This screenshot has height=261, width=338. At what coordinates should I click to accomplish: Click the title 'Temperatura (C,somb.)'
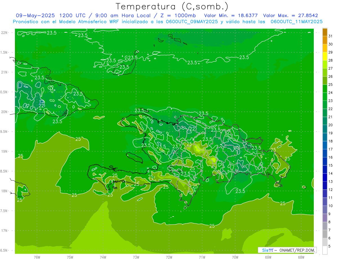pyautogui.click(x=172, y=6)
